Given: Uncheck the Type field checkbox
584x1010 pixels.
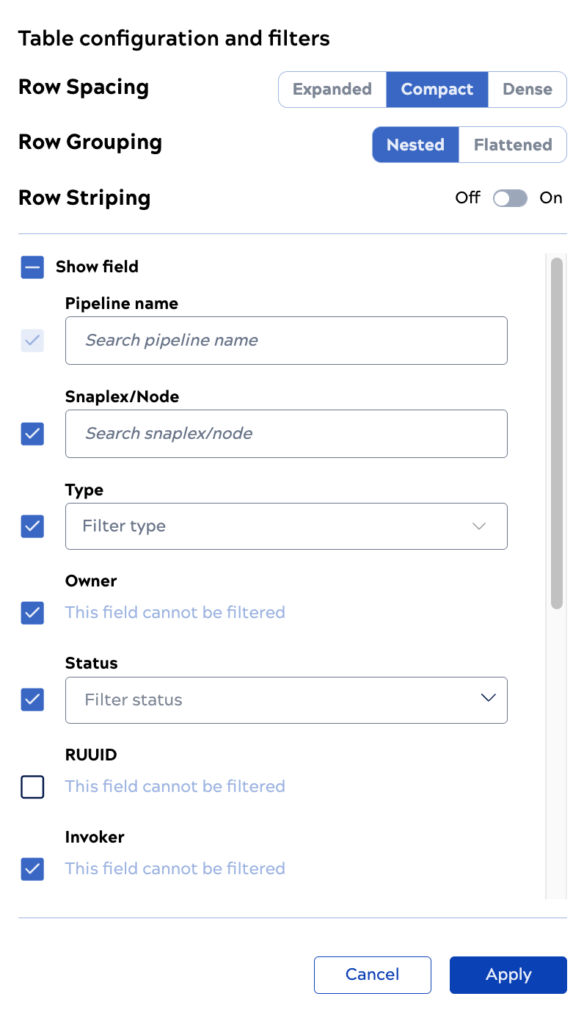Looking at the screenshot, I should pos(32,526).
